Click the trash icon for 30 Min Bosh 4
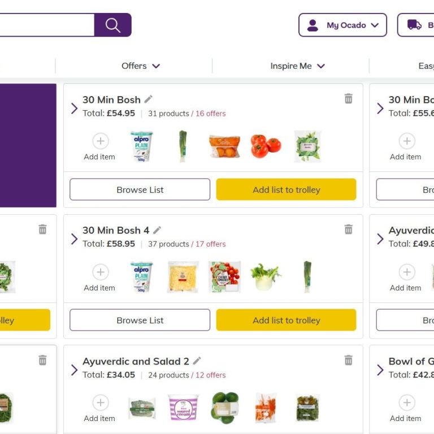 click(348, 229)
